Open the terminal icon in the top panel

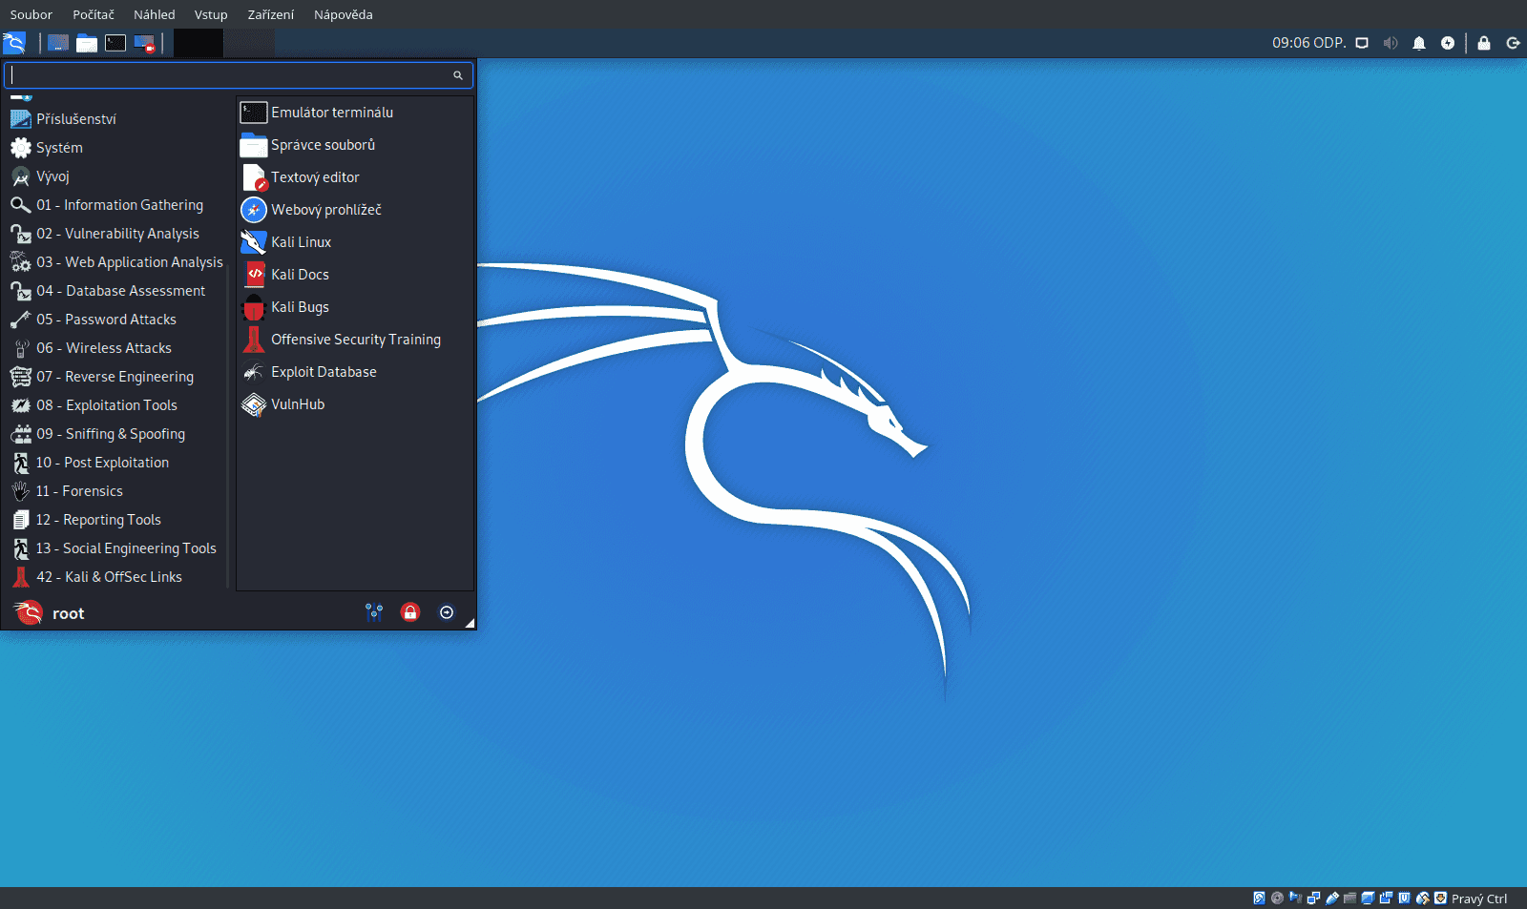(x=115, y=43)
